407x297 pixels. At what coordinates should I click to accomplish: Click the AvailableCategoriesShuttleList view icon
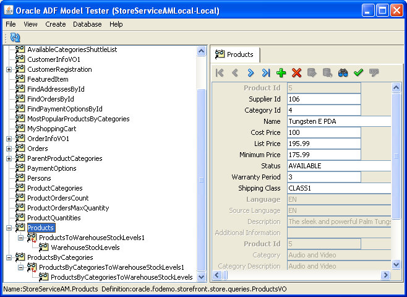pyautogui.click(x=20, y=49)
